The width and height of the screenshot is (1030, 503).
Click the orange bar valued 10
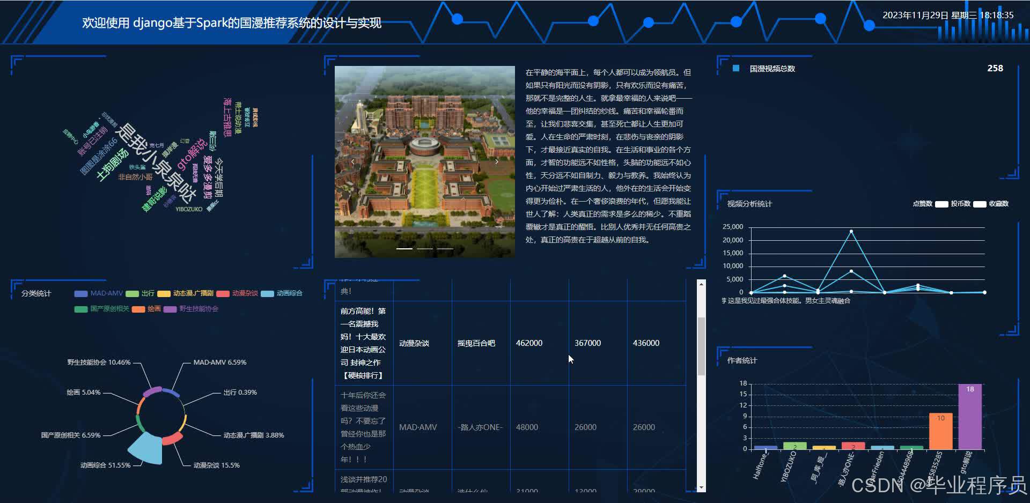click(941, 431)
